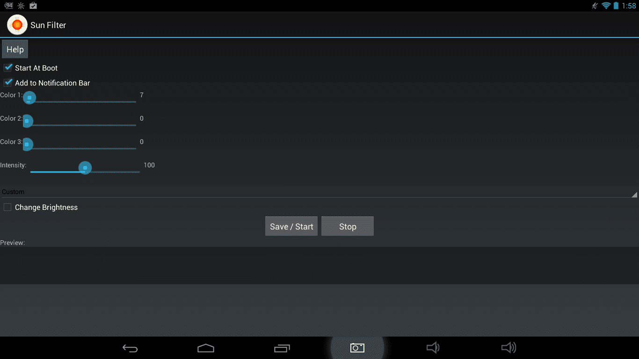Open the Wi-Fi status icon
This screenshot has width=639, height=359.
(x=606, y=6)
